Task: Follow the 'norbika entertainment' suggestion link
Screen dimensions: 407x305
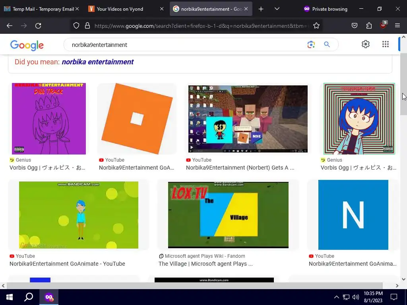Action: (98, 62)
